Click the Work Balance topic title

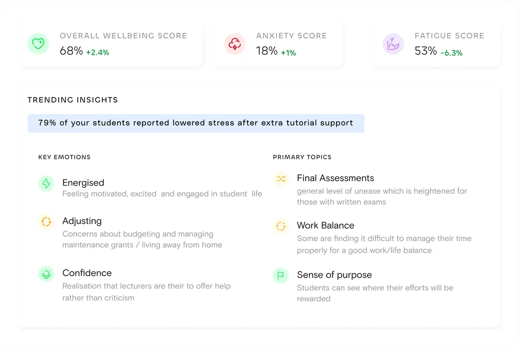click(x=326, y=225)
